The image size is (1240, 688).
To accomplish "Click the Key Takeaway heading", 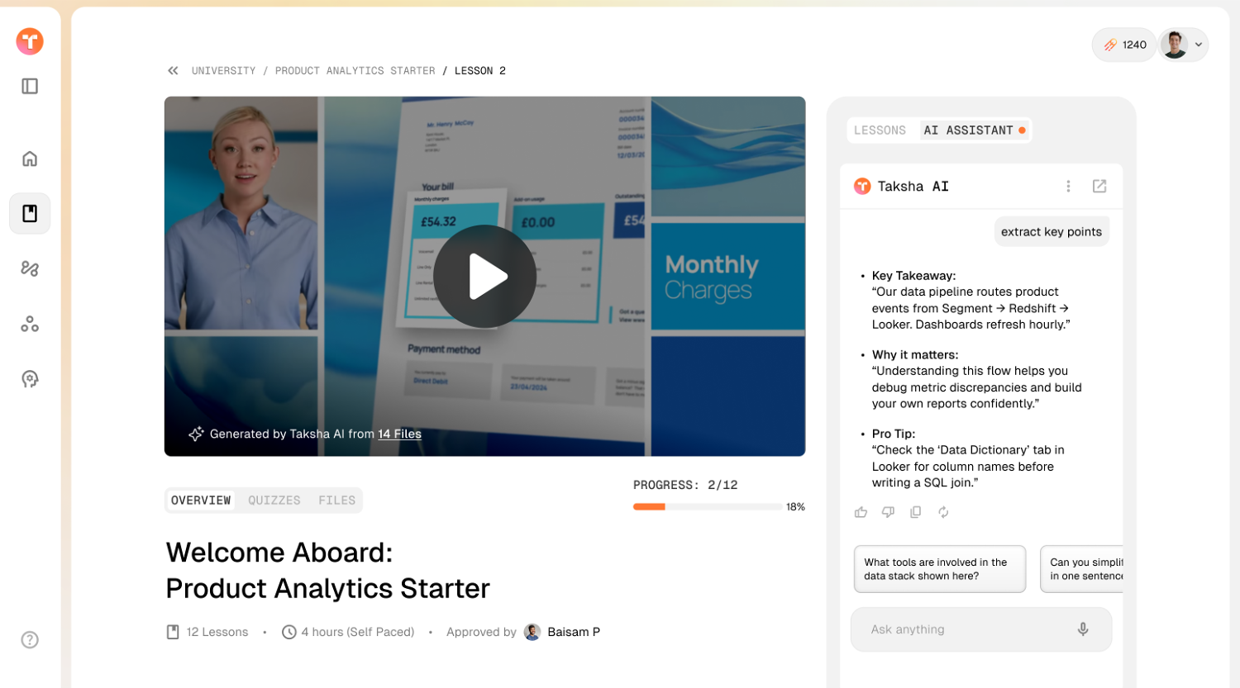I will pos(913,276).
